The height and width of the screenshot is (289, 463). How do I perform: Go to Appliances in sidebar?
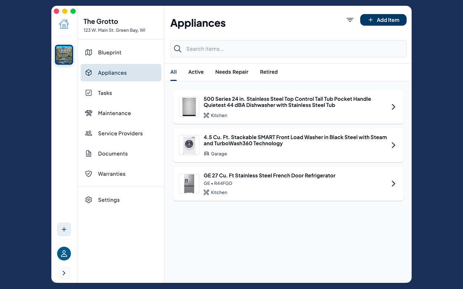point(121,73)
